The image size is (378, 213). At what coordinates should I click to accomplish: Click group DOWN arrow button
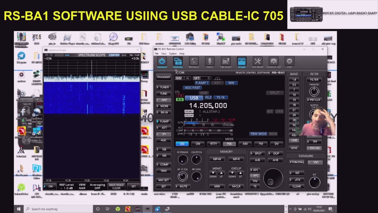[x=232, y=173]
